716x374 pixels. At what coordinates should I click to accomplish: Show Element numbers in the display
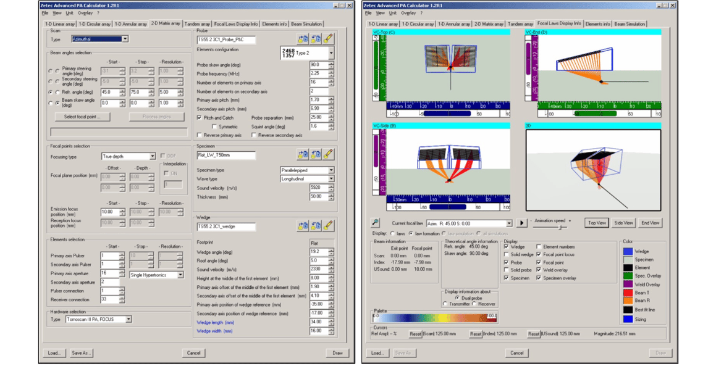click(x=539, y=247)
